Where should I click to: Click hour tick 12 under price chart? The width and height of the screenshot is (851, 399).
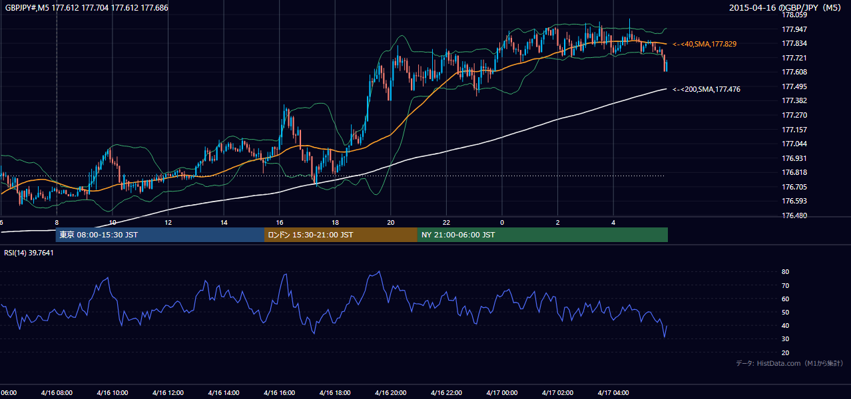168,223
